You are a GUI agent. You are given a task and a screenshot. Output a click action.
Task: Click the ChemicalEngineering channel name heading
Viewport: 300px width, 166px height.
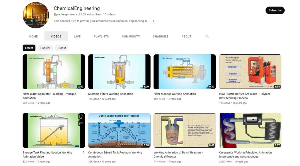tap(77, 8)
